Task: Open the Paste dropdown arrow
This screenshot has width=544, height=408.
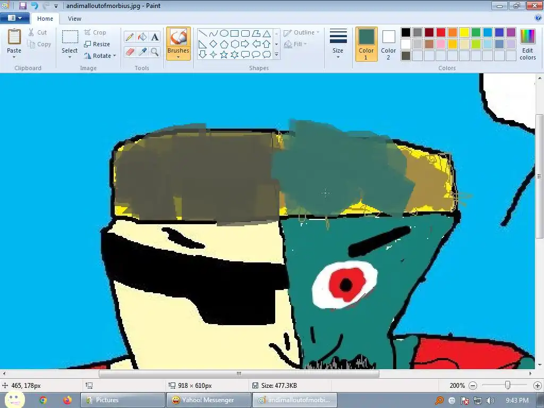Action: [x=14, y=57]
